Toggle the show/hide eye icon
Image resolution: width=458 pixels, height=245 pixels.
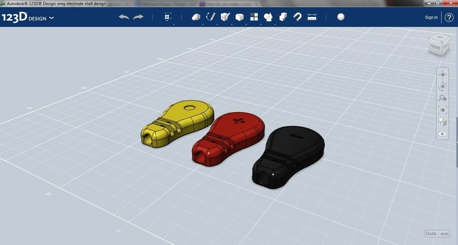pos(442,134)
